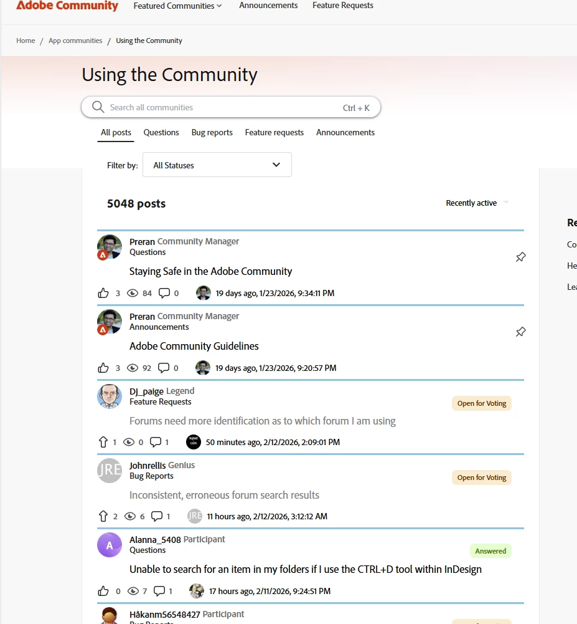Switch to the Questions tab

click(x=161, y=133)
